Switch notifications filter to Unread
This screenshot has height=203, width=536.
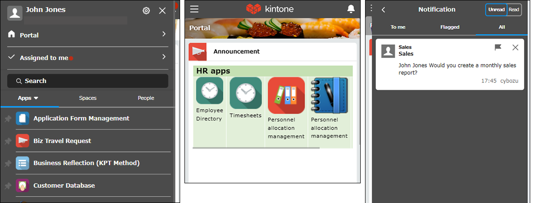point(496,10)
